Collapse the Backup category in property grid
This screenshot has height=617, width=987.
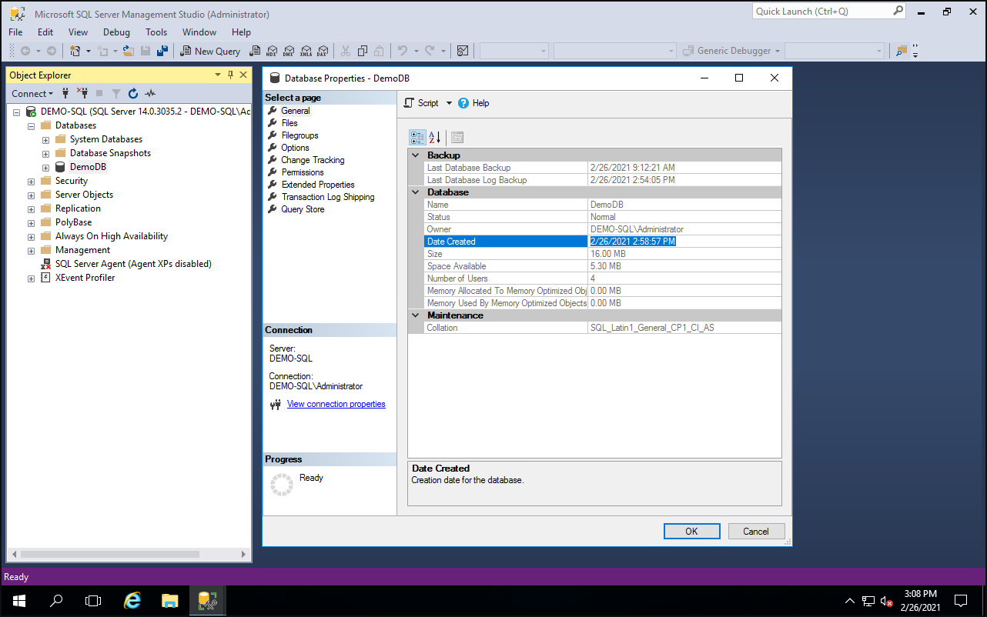click(416, 155)
